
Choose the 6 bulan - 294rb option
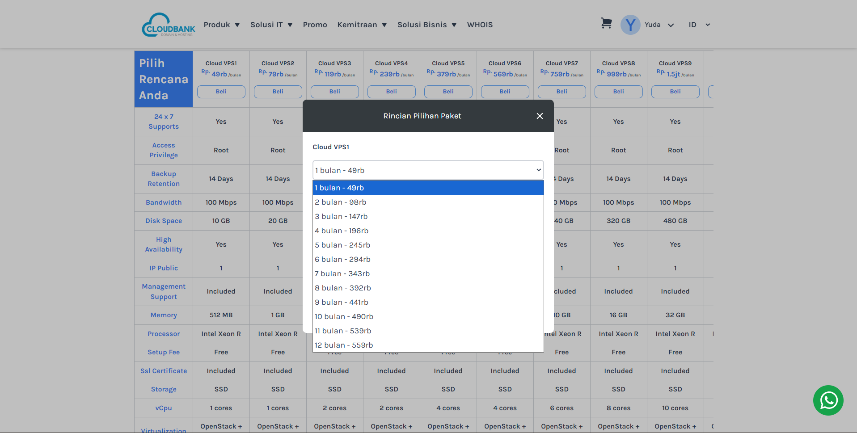342,259
